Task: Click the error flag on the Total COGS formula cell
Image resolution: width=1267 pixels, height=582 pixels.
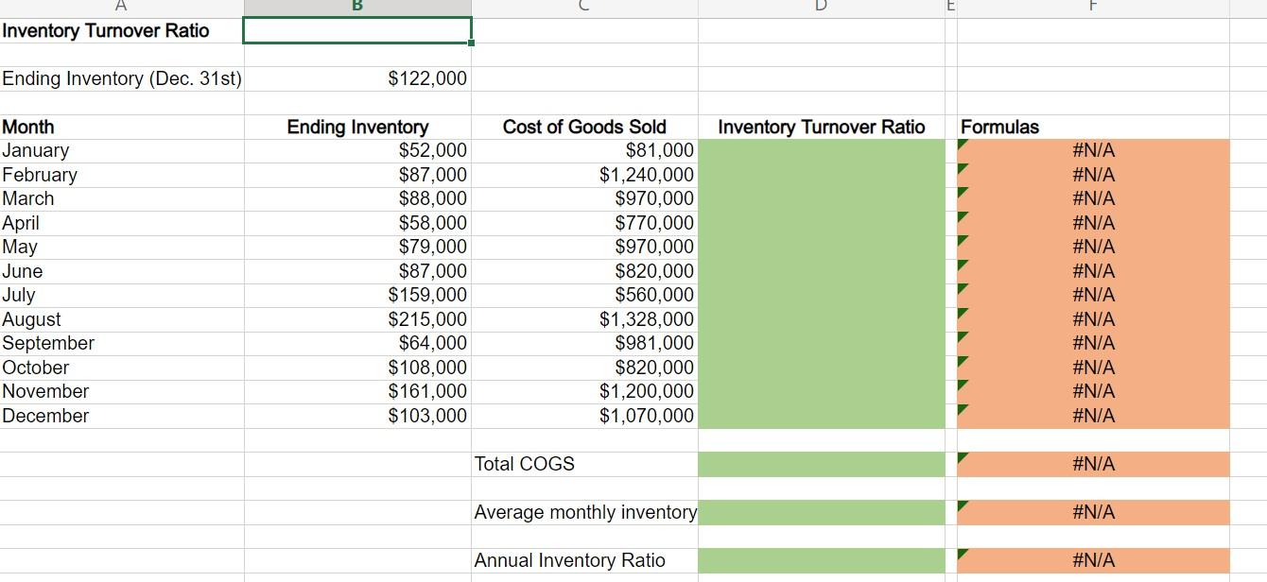Action: tap(963, 458)
